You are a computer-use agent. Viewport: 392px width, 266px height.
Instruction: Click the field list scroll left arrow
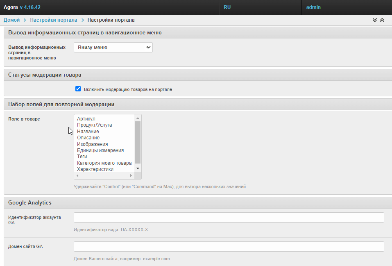click(77, 175)
